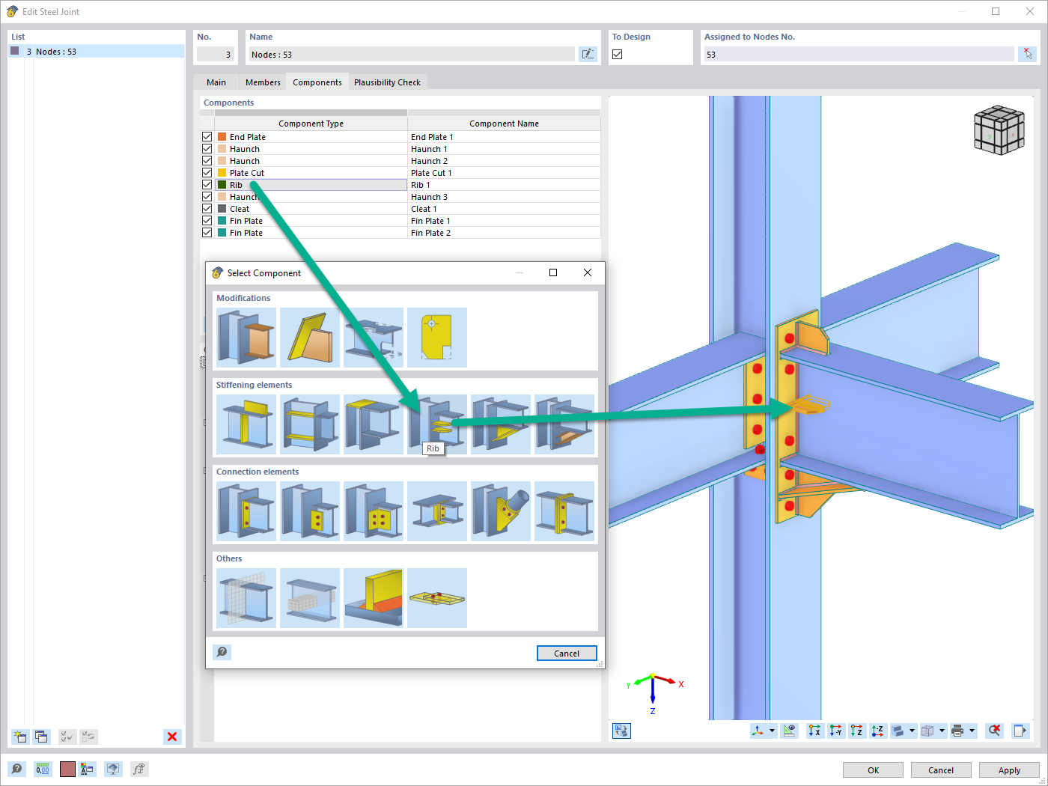Viewport: 1048px width, 786px height.
Task: Click the Fin Plate 2 component name cell
Action: tap(504, 233)
